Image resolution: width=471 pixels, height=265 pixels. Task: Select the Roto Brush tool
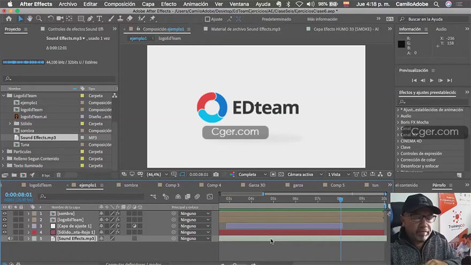tap(141, 19)
